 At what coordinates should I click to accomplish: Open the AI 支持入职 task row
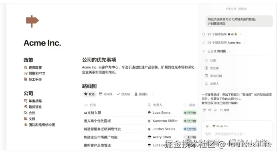(92, 113)
